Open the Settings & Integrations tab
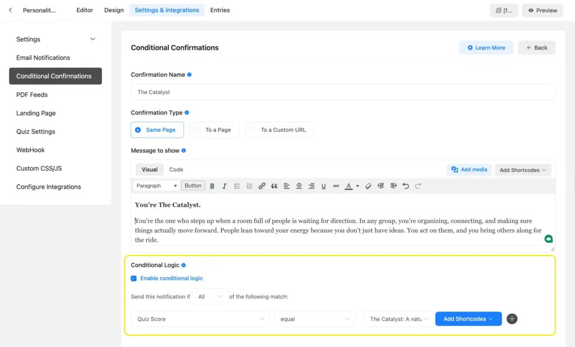This screenshot has height=347, width=575. pyautogui.click(x=167, y=10)
